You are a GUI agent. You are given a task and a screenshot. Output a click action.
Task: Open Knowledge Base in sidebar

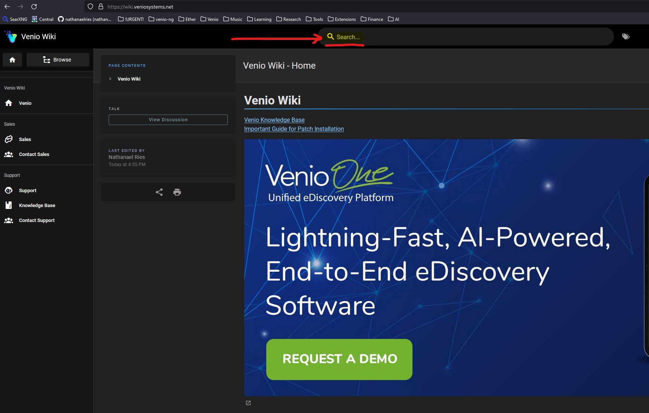coord(47,205)
